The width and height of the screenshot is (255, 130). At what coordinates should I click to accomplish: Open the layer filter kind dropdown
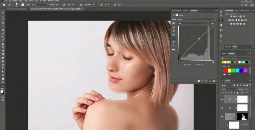pyautogui.click(x=226, y=85)
